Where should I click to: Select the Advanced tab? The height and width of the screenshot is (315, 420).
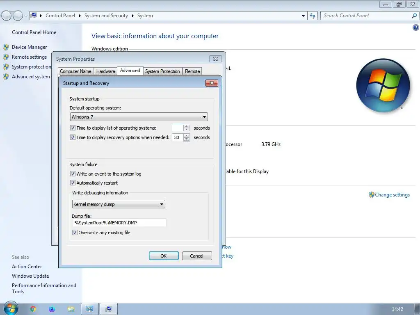coord(130,71)
